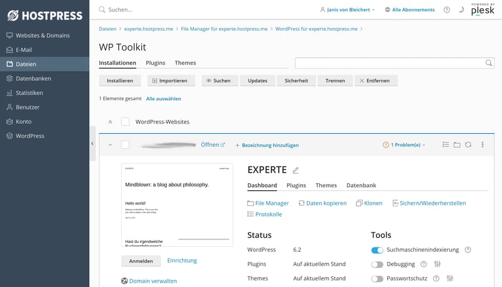Open File Manager link
The image size is (502, 287).
[268, 203]
